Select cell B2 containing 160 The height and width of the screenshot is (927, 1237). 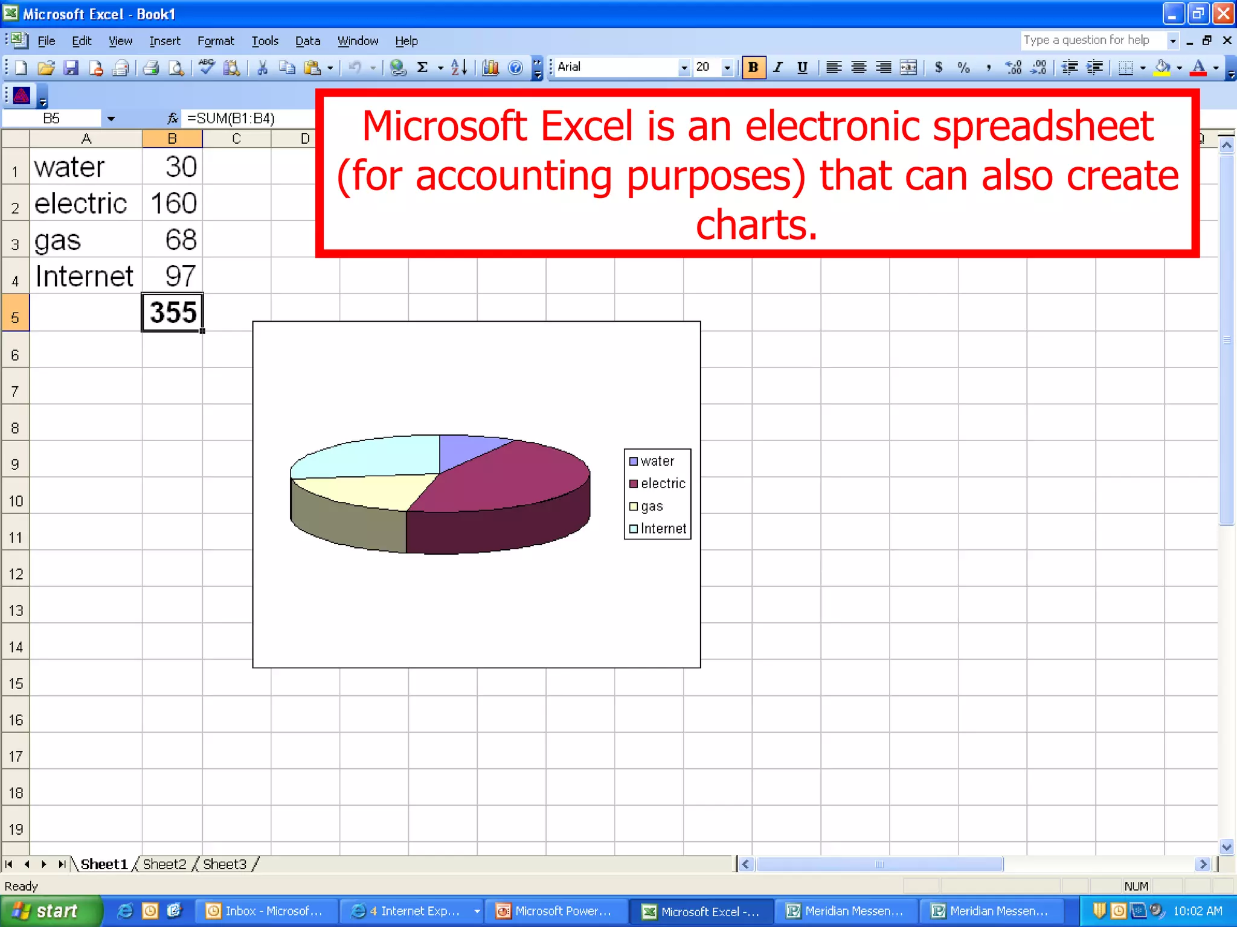tap(172, 203)
